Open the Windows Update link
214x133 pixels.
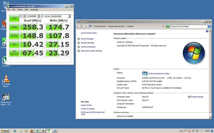click(x=88, y=109)
